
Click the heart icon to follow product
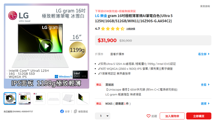(x=148, y=116)
